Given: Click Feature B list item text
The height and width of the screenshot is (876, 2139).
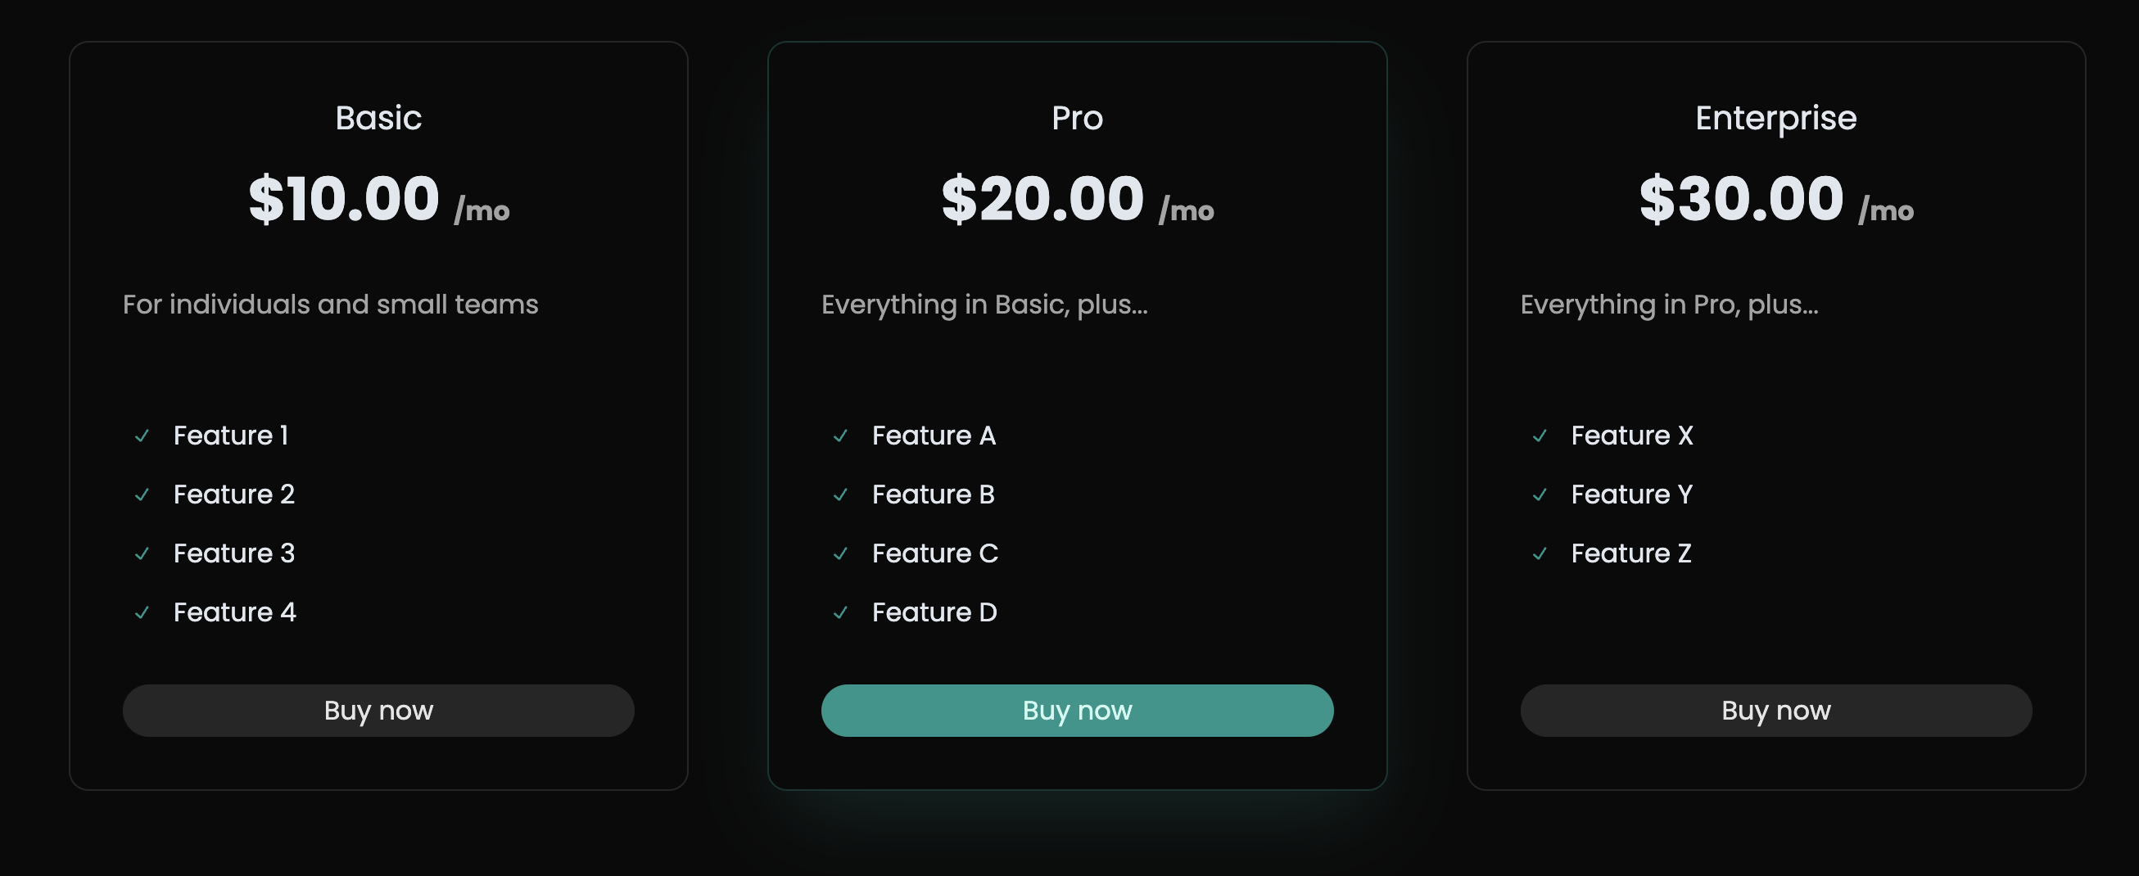Looking at the screenshot, I should [x=934, y=494].
